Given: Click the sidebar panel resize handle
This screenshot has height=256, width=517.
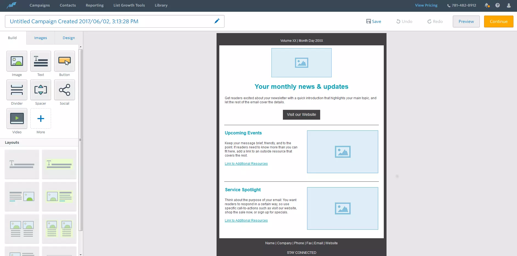Looking at the screenshot, I should coord(80,140).
